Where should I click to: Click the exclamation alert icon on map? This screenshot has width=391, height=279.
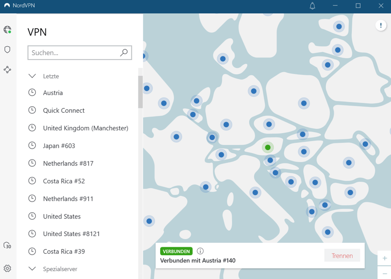pyautogui.click(x=381, y=26)
